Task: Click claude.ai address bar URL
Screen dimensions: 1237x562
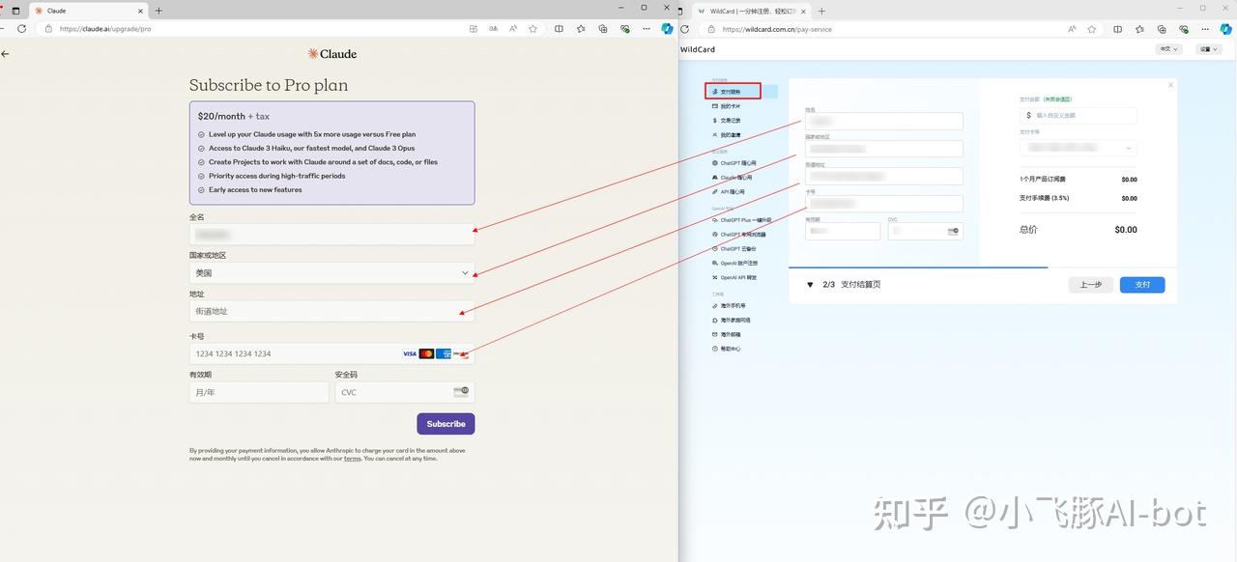Action: [105, 29]
